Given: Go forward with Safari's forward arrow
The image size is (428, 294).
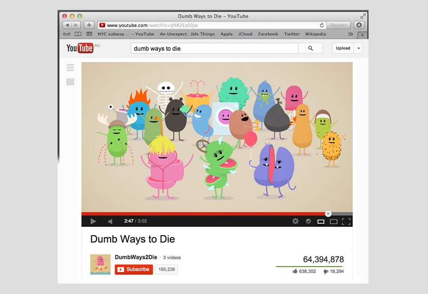Looking at the screenshot, I should click(76, 25).
